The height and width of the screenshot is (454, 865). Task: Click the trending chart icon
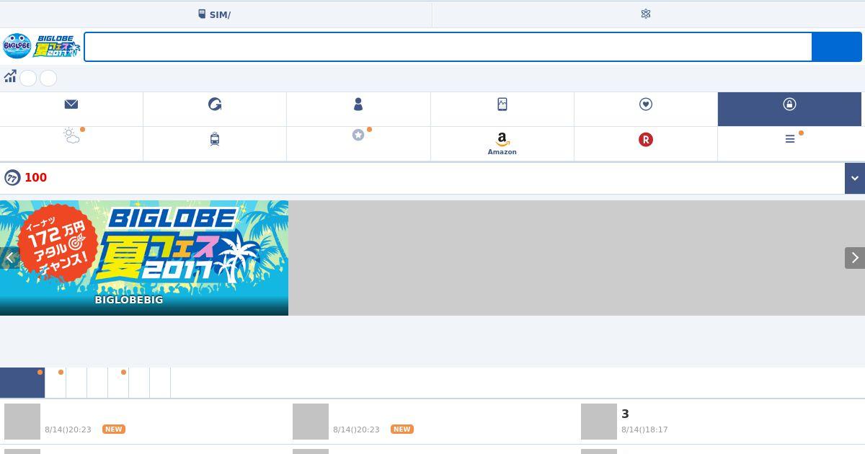[x=10, y=76]
